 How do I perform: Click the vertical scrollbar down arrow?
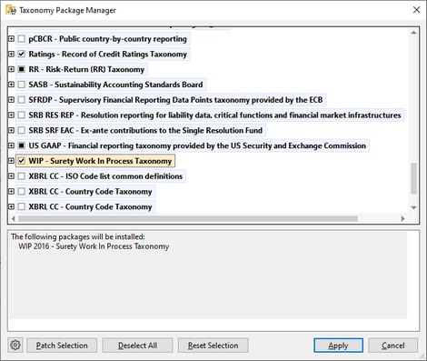coord(413,207)
